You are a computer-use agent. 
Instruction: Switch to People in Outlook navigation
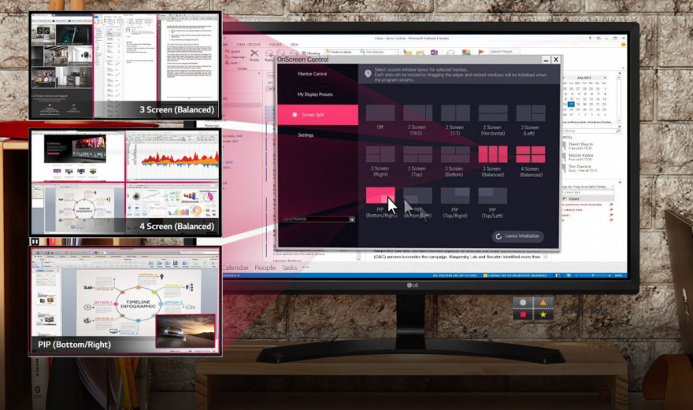265,268
